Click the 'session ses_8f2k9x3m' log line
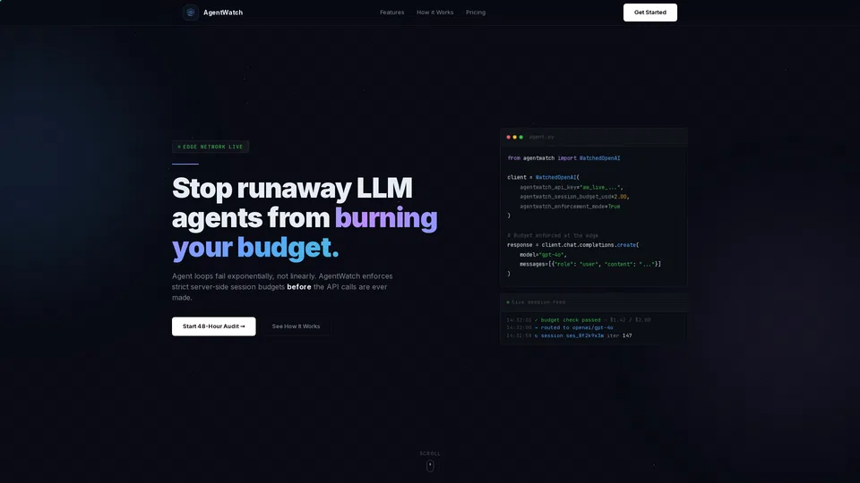The image size is (860, 483). (x=569, y=335)
